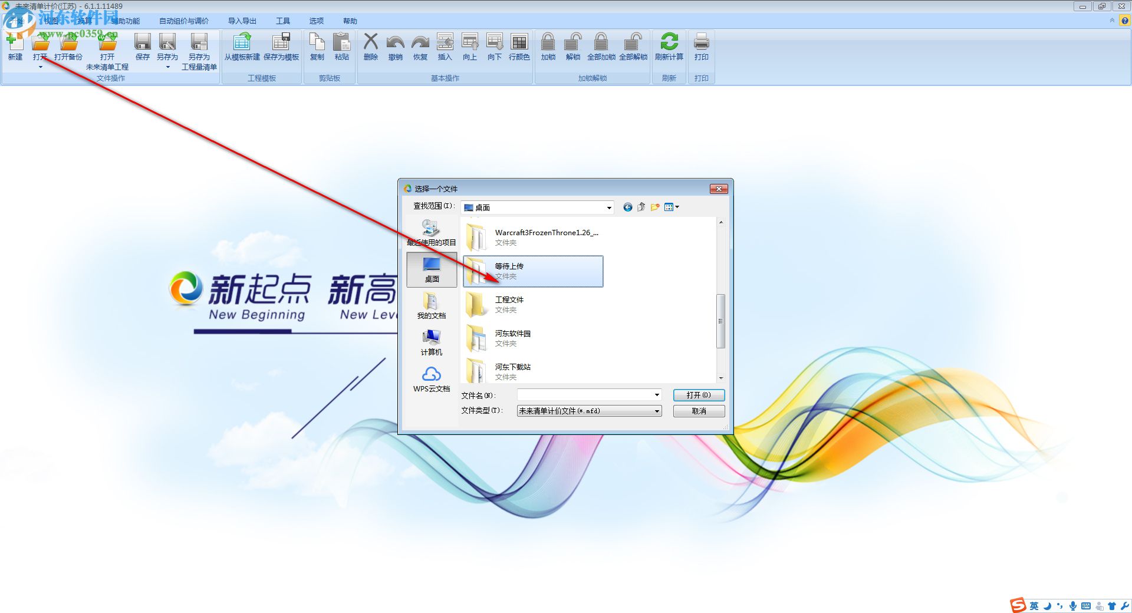The width and height of the screenshot is (1132, 613).
Task: Click the 打开 folder icon in ribbon
Action: pyautogui.click(x=40, y=42)
